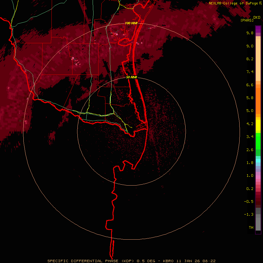263x263 pixels.
Task: Pick the orange band on the color bar
Action: click(258, 101)
